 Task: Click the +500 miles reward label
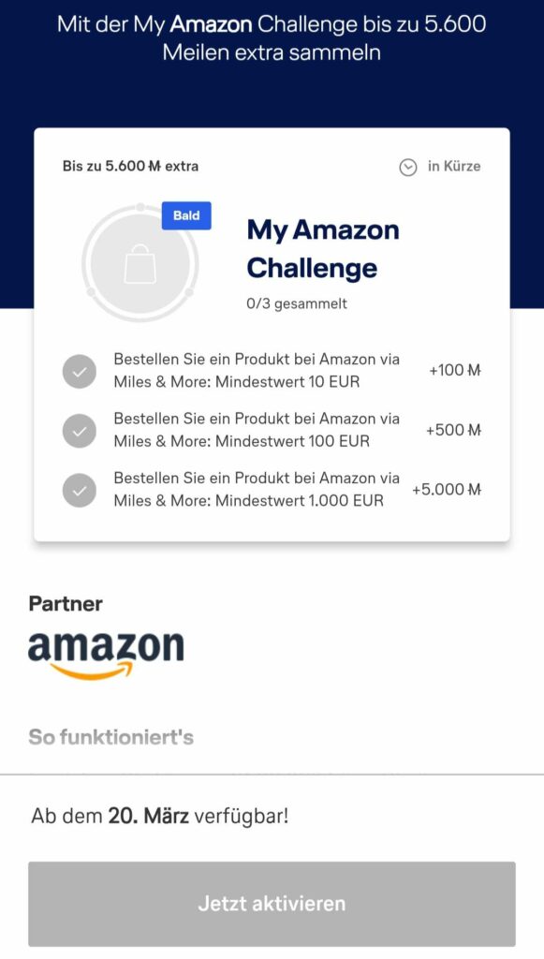coord(453,430)
